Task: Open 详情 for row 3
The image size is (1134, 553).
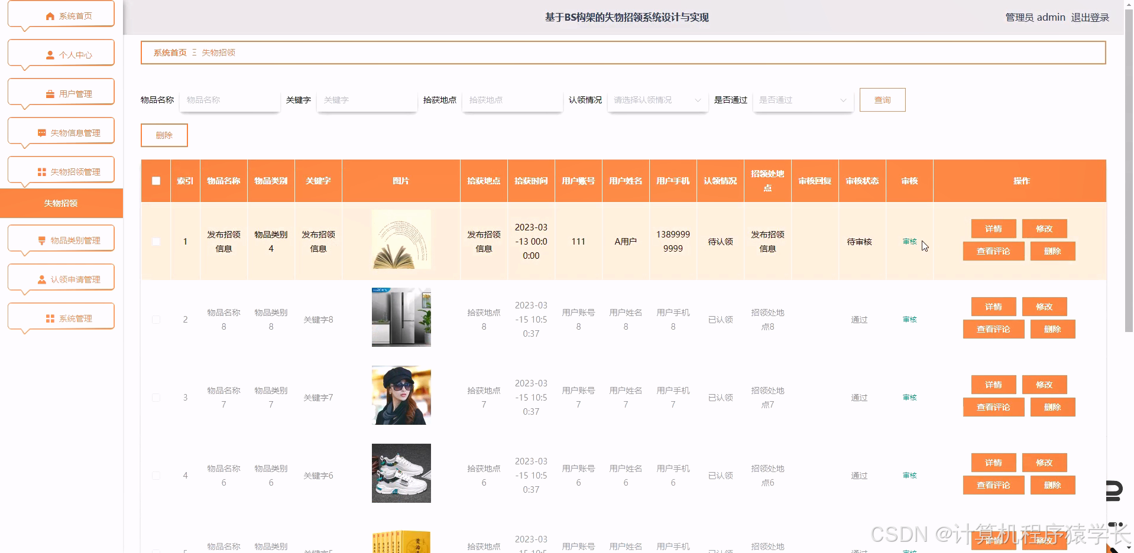Action: point(993,385)
